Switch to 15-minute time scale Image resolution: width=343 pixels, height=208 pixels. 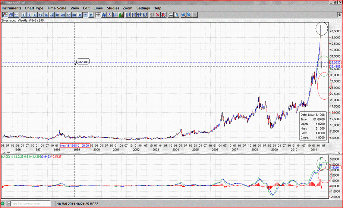pyautogui.click(x=46, y=15)
